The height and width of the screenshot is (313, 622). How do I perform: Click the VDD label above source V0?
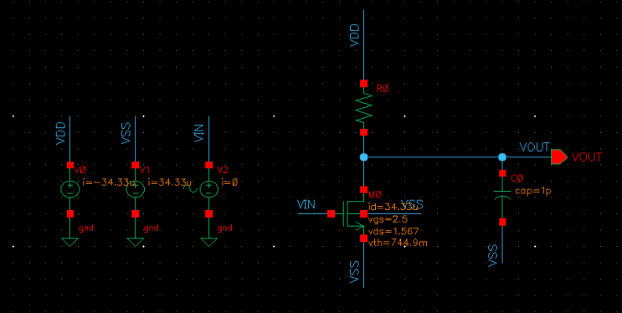tap(61, 134)
